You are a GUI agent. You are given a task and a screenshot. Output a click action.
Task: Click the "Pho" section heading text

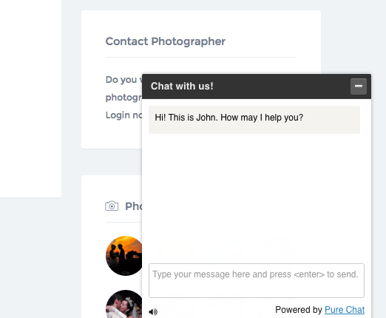(x=134, y=206)
